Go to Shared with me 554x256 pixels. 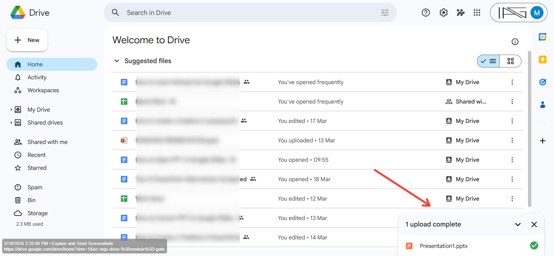tap(47, 142)
